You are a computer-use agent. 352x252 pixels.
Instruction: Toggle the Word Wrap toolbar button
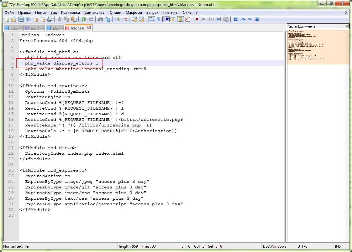click(x=151, y=19)
